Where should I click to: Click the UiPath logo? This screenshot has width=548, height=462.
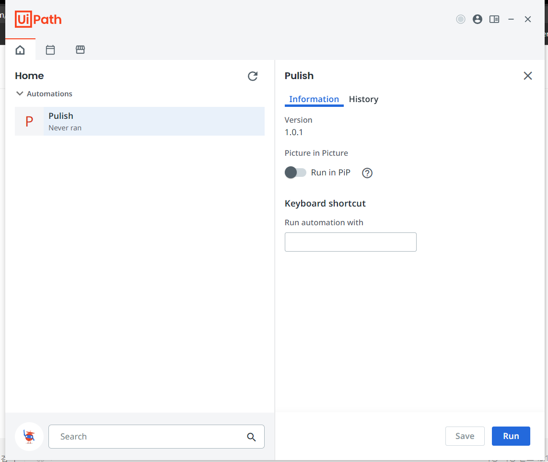pyautogui.click(x=38, y=19)
